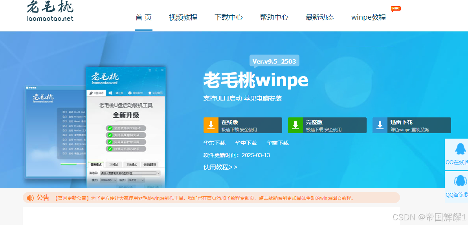Screen dimensions: 468x225
Task: Click the green download arrow icon
Action: pos(295,125)
